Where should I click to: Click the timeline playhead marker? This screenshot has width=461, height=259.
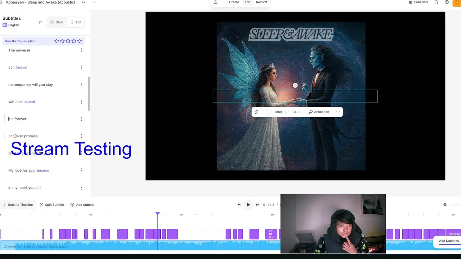tap(157, 214)
